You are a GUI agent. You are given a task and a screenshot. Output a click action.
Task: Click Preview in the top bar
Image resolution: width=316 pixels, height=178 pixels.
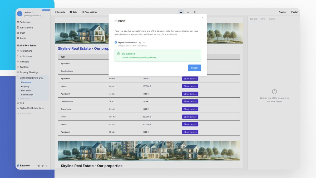[283, 12]
